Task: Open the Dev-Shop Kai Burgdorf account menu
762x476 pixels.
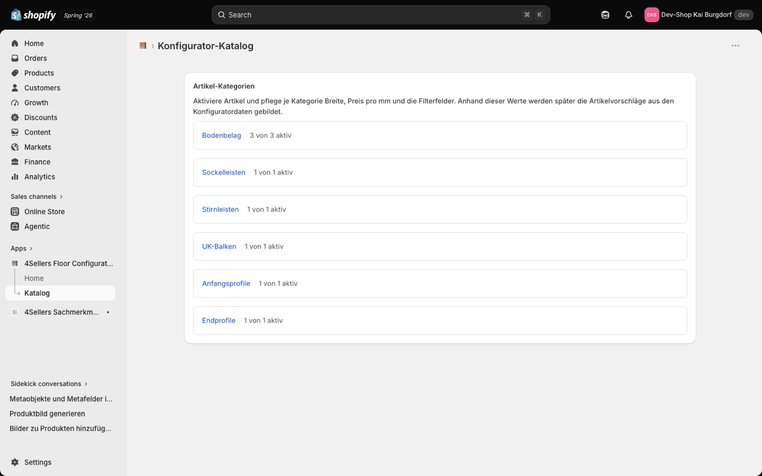Action: tap(699, 15)
